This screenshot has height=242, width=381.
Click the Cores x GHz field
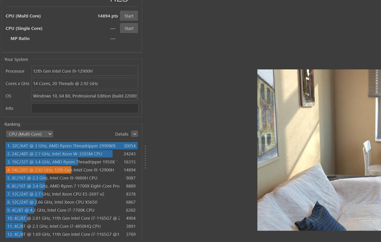coord(84,83)
